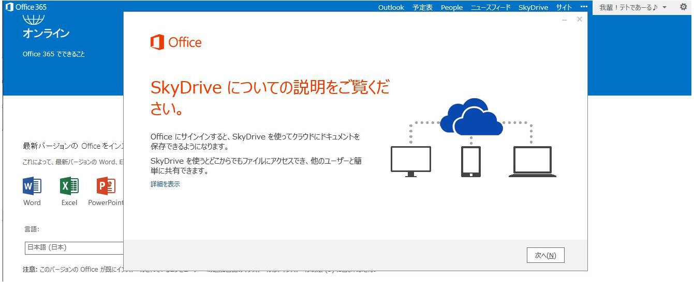Screen dimensions: 694x282
Task: Close the SkyDrive dialog with X
Action: (579, 19)
